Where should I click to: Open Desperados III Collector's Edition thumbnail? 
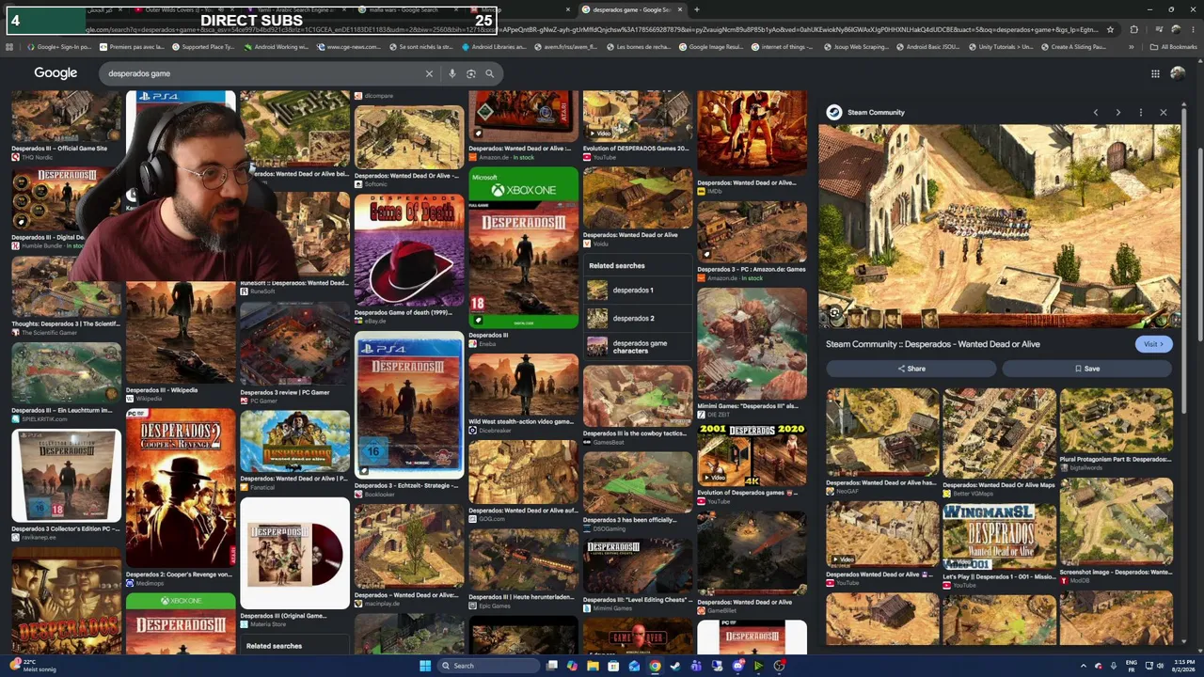tap(66, 476)
